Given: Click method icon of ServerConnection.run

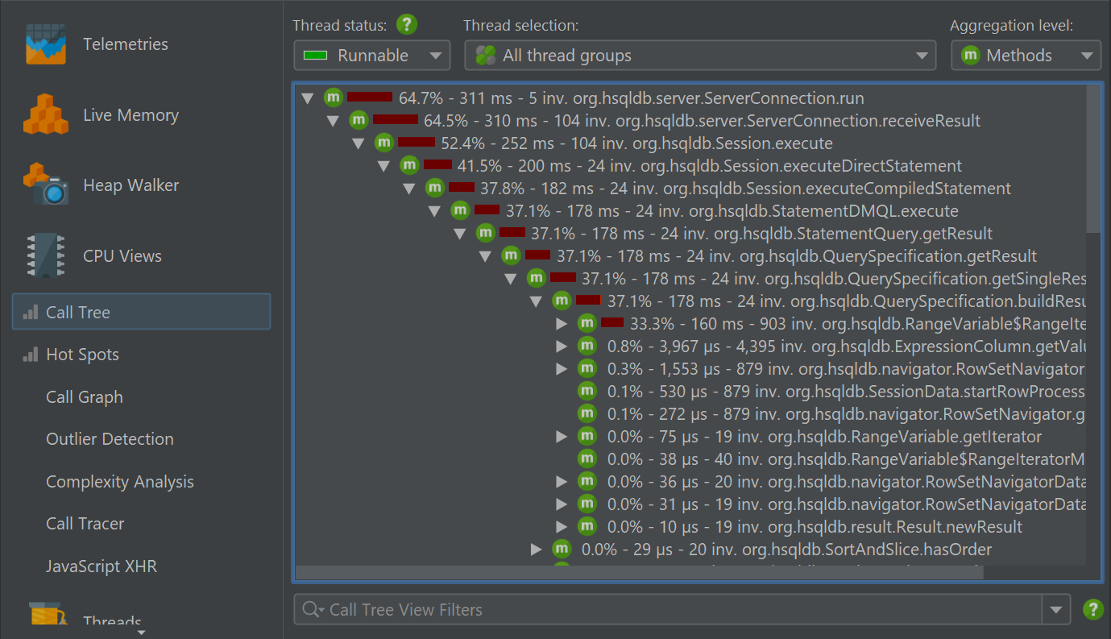Looking at the screenshot, I should point(334,98).
